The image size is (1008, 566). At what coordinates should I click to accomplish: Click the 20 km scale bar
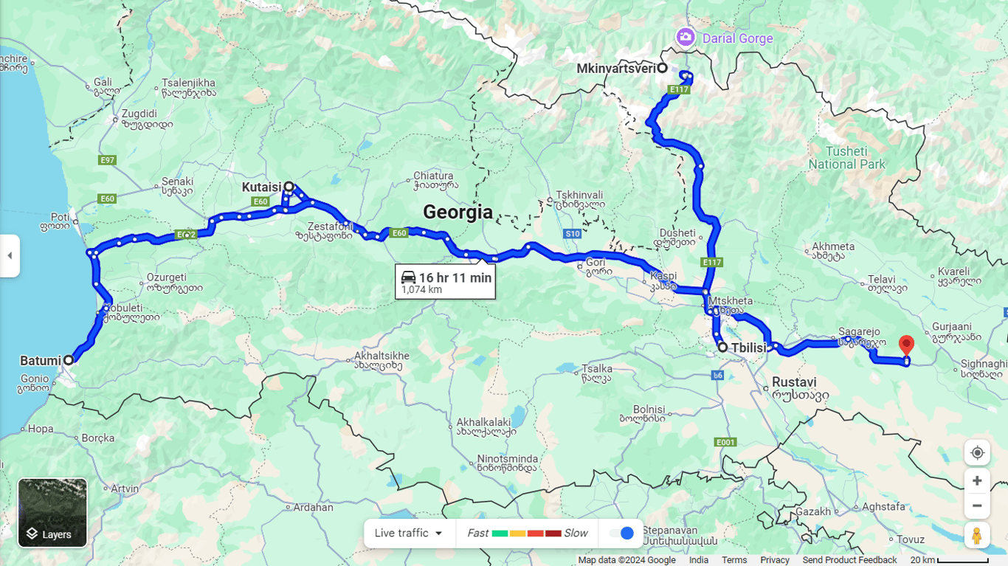950,560
